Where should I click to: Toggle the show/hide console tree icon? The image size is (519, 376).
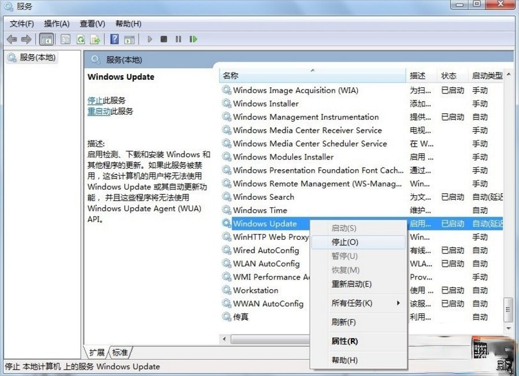[46, 39]
